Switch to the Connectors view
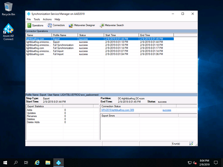Screen dimensions: 223x167 (x=56, y=25)
